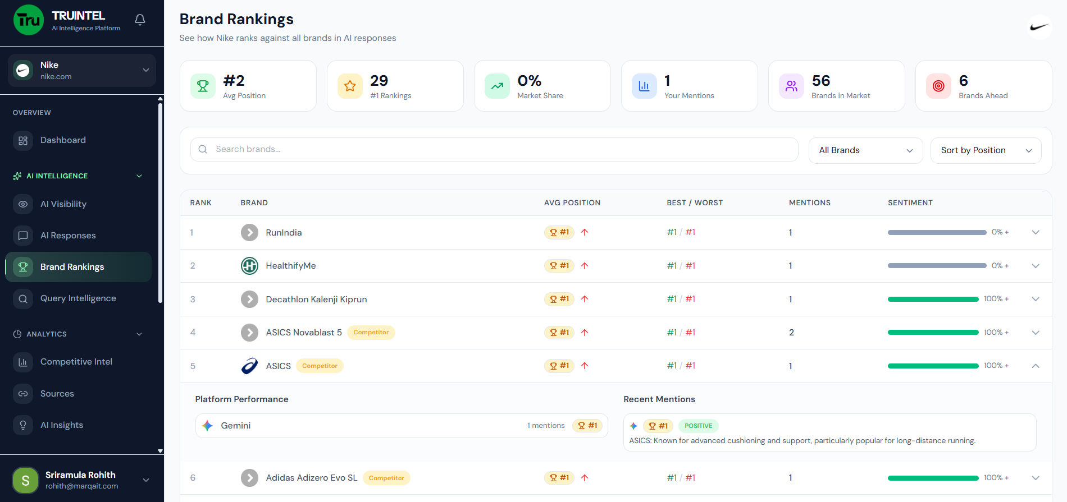The height and width of the screenshot is (502, 1067).
Task: Click the ASICS brand logo icon
Action: [x=249, y=366]
